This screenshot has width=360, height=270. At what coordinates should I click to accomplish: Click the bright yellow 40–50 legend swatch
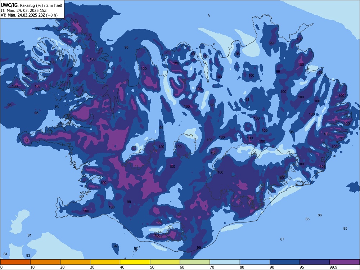point(135,262)
